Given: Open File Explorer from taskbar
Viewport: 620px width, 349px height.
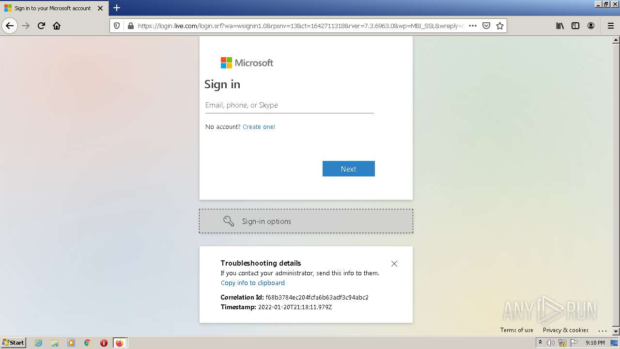Looking at the screenshot, I should tap(55, 343).
